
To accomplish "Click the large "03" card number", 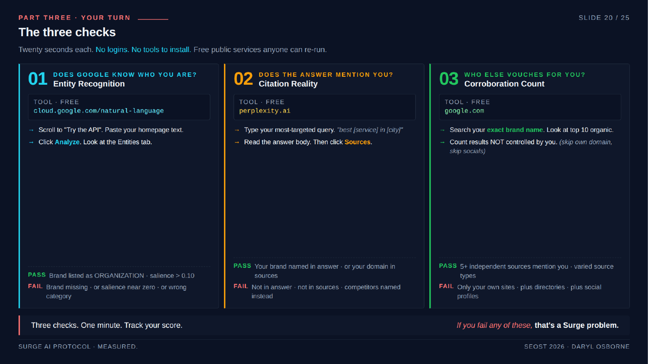I will [449, 79].
